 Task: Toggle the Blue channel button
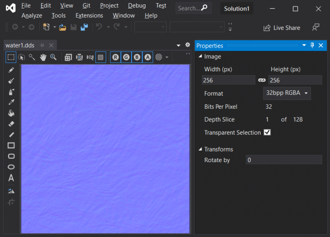(137, 57)
